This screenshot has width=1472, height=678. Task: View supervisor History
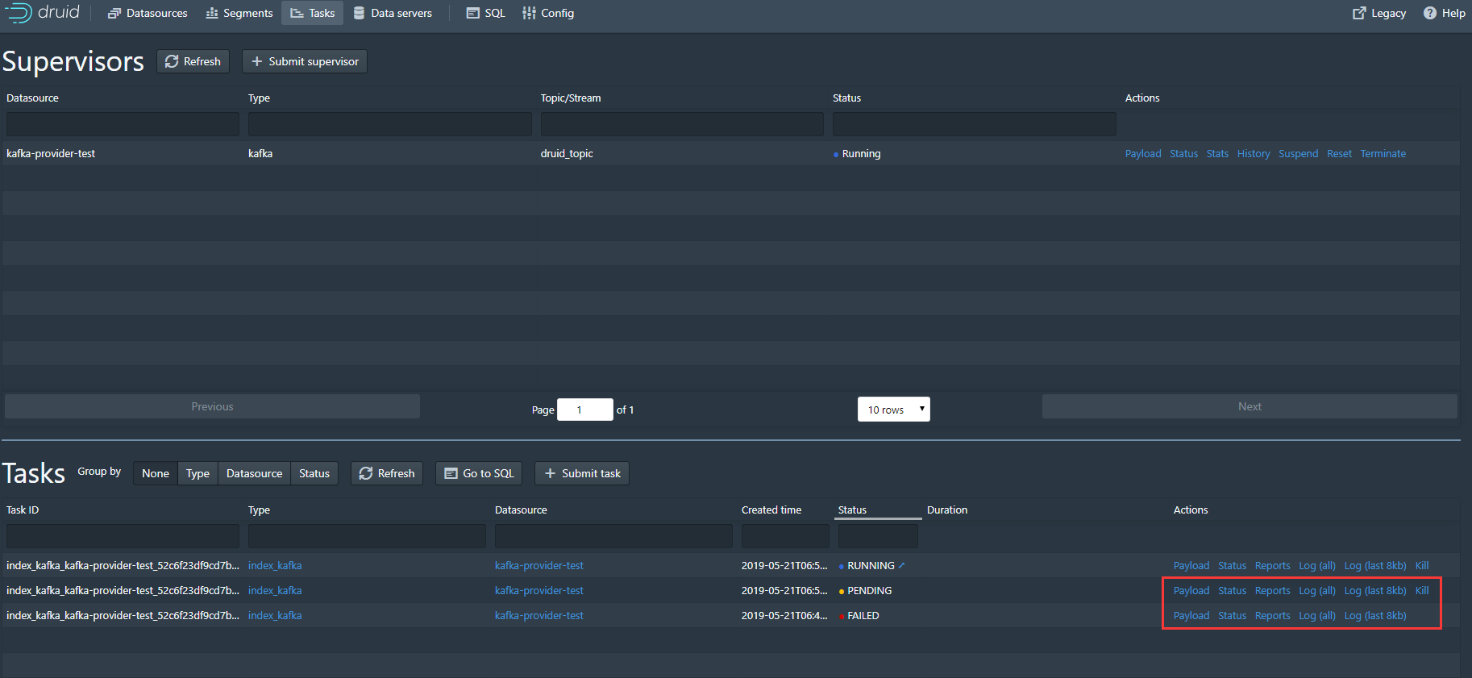point(1254,154)
